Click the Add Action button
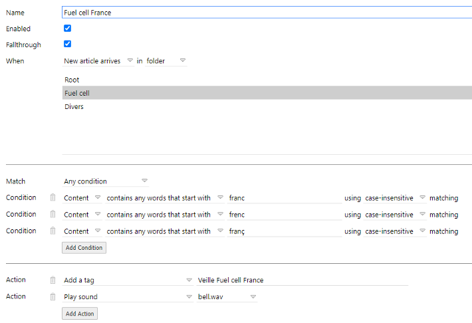472x323 pixels. [80, 314]
